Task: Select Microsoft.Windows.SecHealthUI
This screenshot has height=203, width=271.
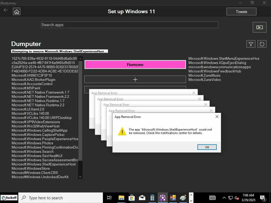Action: tap(37, 156)
